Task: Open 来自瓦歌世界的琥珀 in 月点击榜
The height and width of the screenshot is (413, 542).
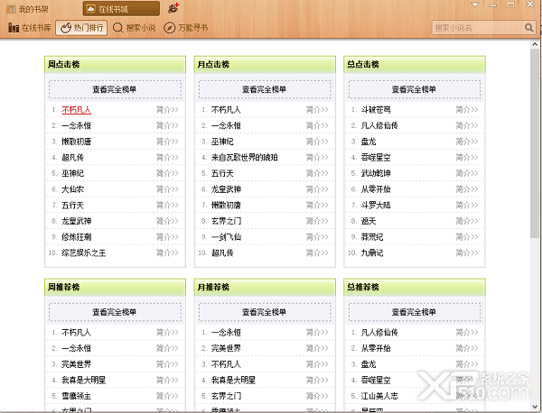Action: pos(245,158)
